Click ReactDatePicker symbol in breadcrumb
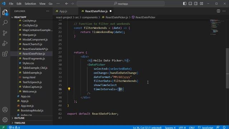 coord(145,17)
